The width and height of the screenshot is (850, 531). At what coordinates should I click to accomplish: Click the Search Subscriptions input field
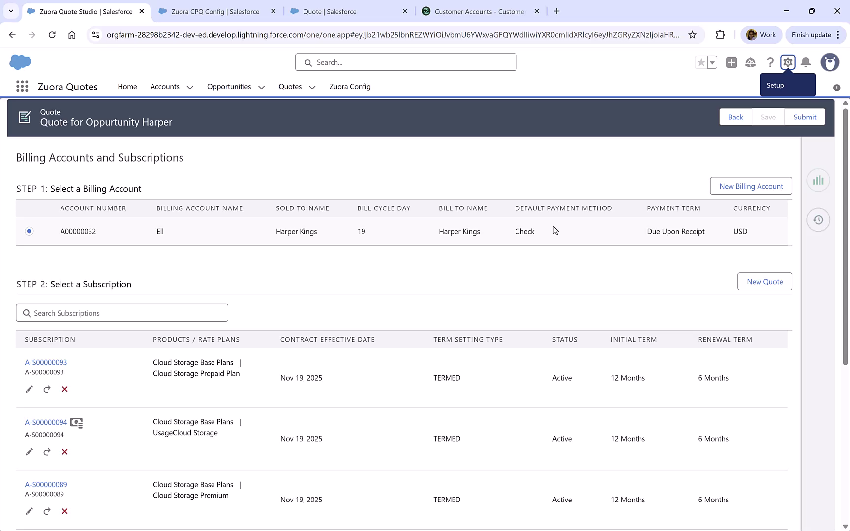122,313
